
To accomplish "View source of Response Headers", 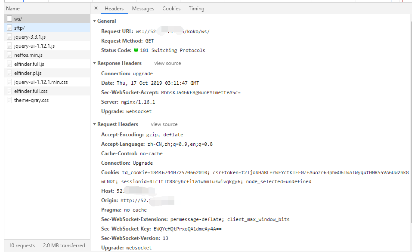I will (x=167, y=63).
